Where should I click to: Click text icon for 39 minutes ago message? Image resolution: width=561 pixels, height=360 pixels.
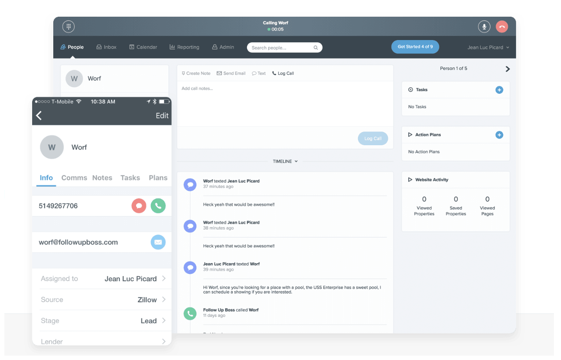coord(190,268)
